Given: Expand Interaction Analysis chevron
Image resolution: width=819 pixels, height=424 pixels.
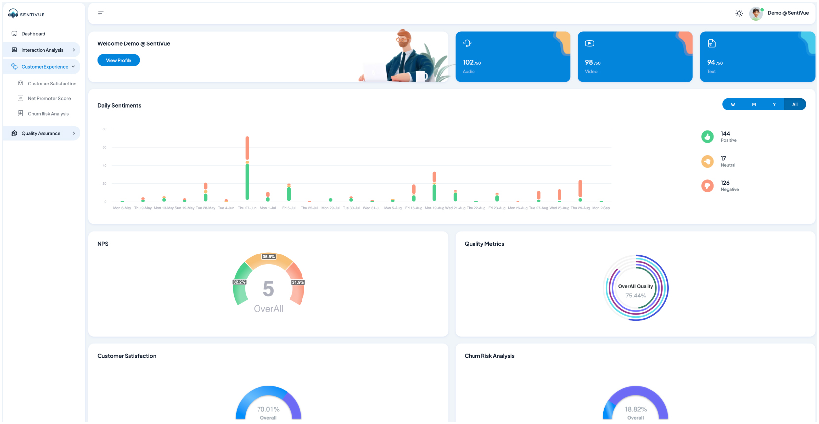Looking at the screenshot, I should [74, 50].
